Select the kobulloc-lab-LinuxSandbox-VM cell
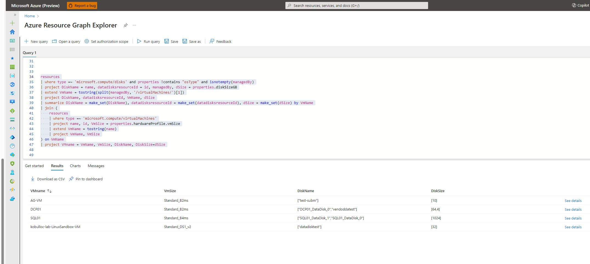The image size is (590, 264). (55, 227)
